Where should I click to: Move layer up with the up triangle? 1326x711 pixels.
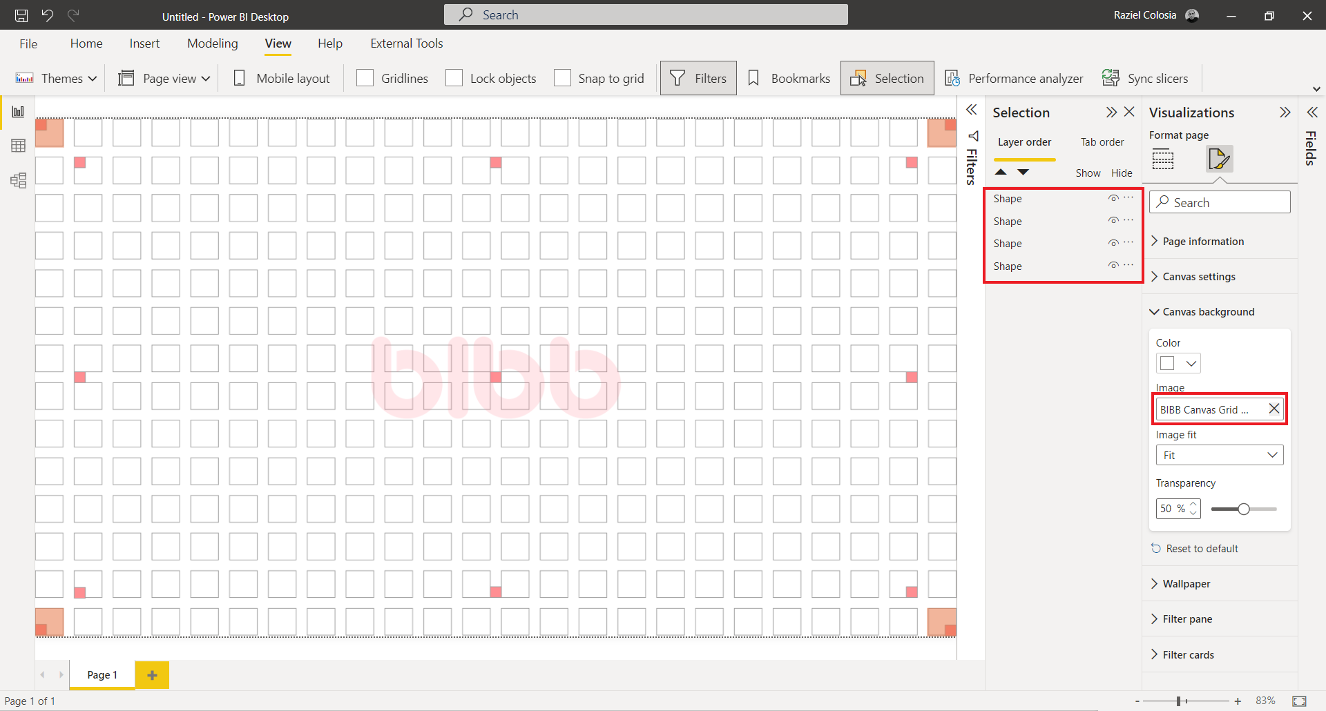[x=1001, y=172]
